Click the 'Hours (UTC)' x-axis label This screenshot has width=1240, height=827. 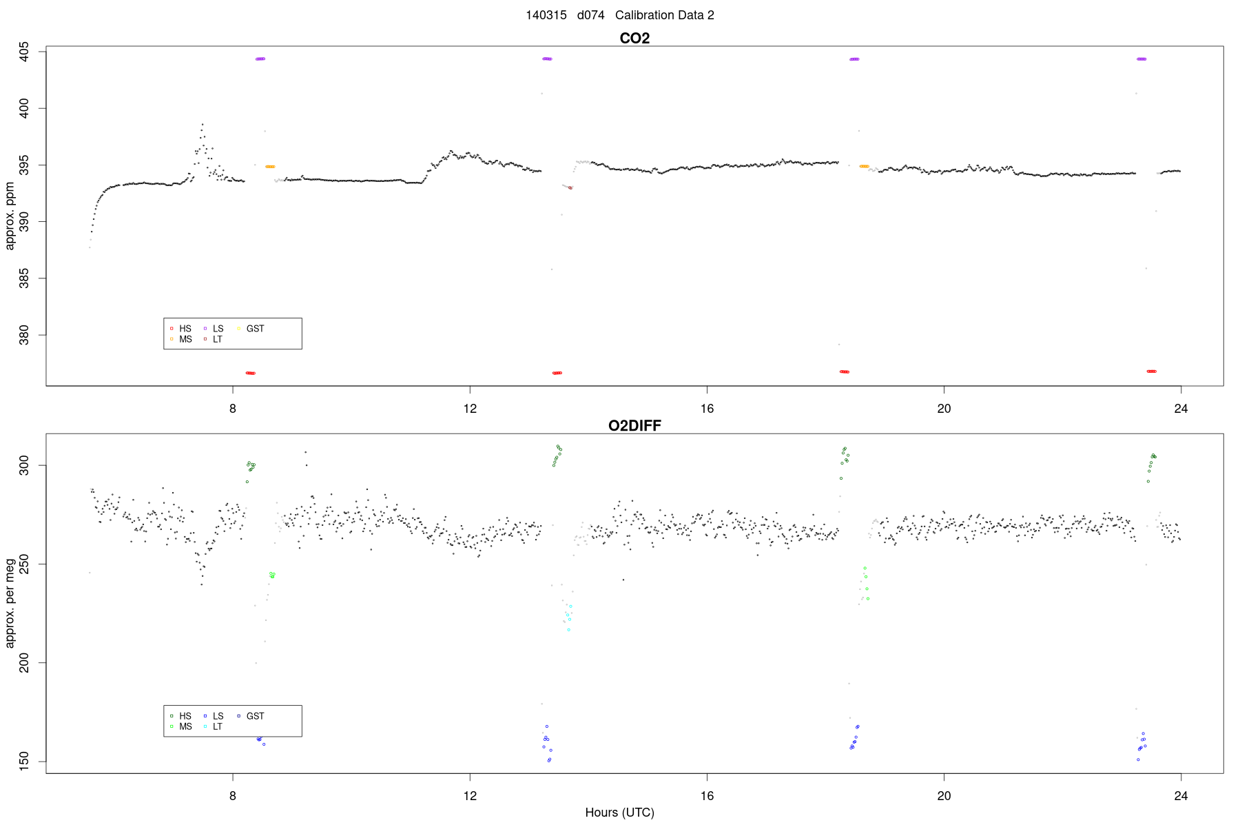coord(619,813)
